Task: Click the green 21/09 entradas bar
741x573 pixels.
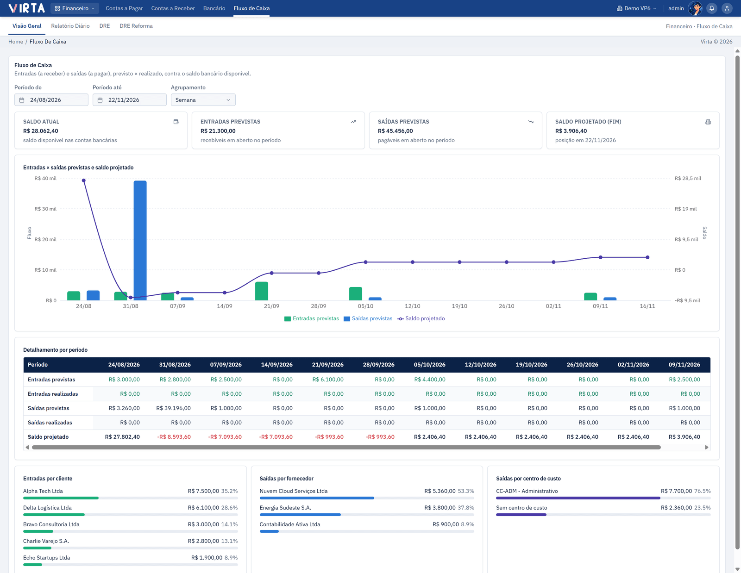Action: [x=262, y=291]
